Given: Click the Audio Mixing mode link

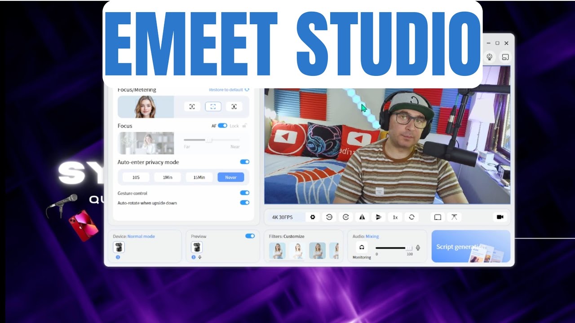Looking at the screenshot, I should click(372, 236).
